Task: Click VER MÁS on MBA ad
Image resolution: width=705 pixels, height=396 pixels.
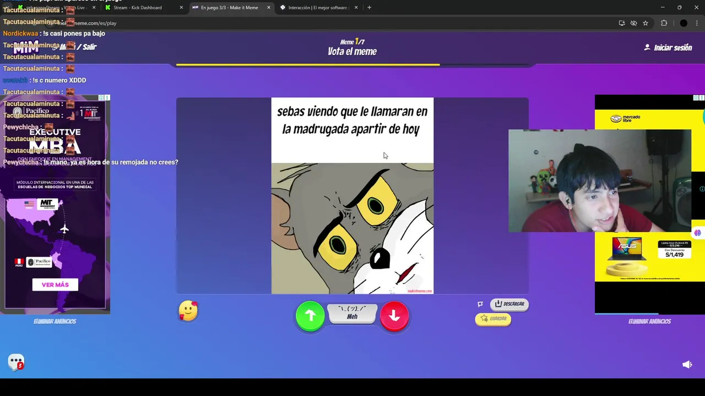Action: tap(55, 284)
